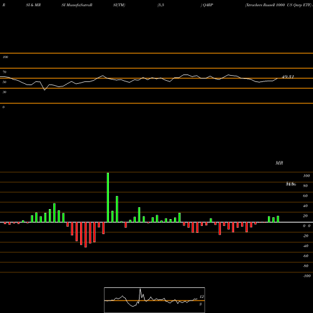Viewport: 313px width, 313px height.
Task: Click the 'SI & MR' header text
Action: click(33, 5)
